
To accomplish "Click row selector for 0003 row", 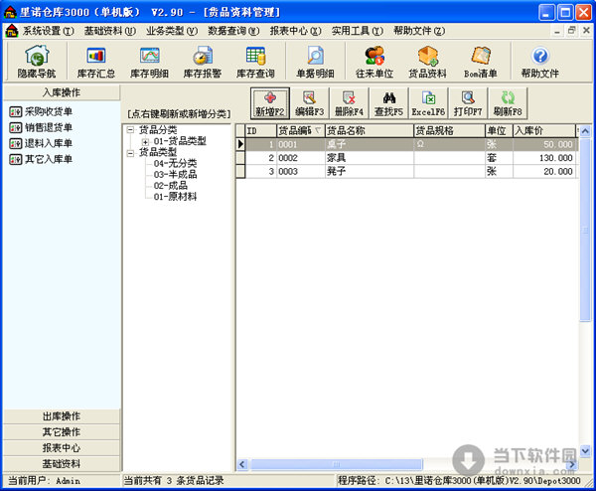I will [x=240, y=172].
